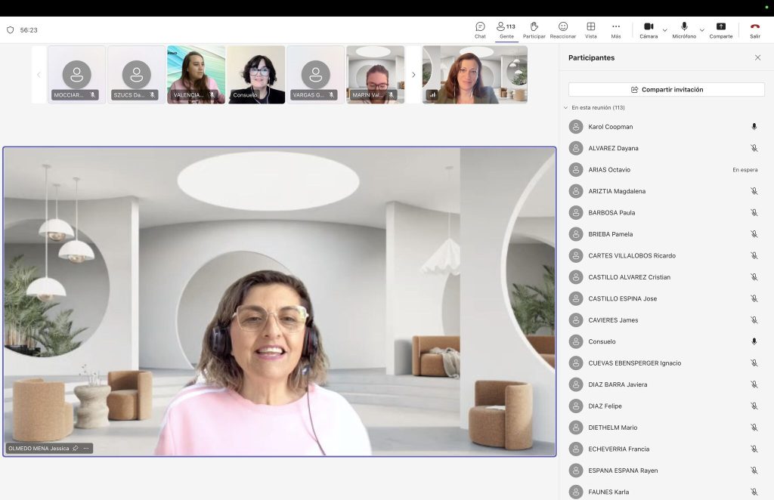Open Reaccionar emoji reactions
This screenshot has width=774, height=500.
point(562,29)
